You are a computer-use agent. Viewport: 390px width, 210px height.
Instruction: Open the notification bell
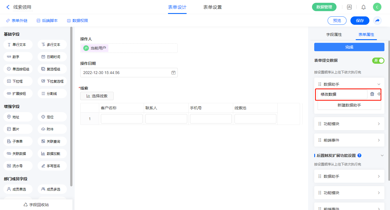(364, 7)
